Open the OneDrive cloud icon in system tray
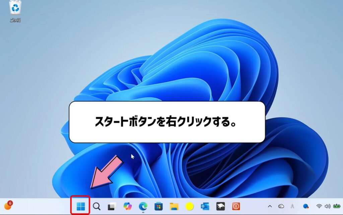This screenshot has width=343, height=215. coord(282,206)
